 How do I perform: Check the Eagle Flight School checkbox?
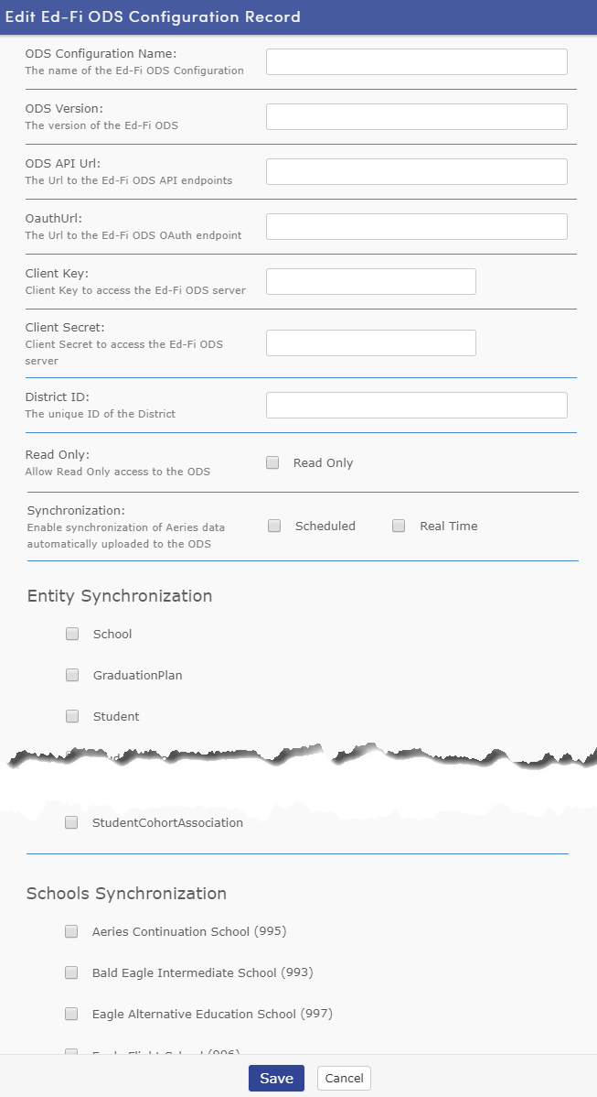pos(71,1053)
